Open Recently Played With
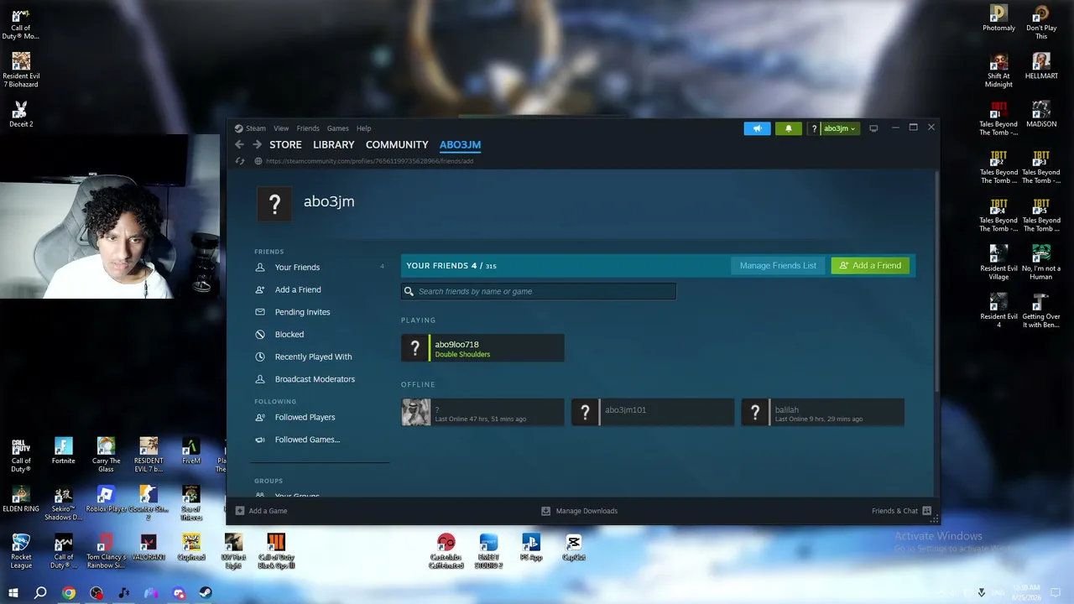 313,357
